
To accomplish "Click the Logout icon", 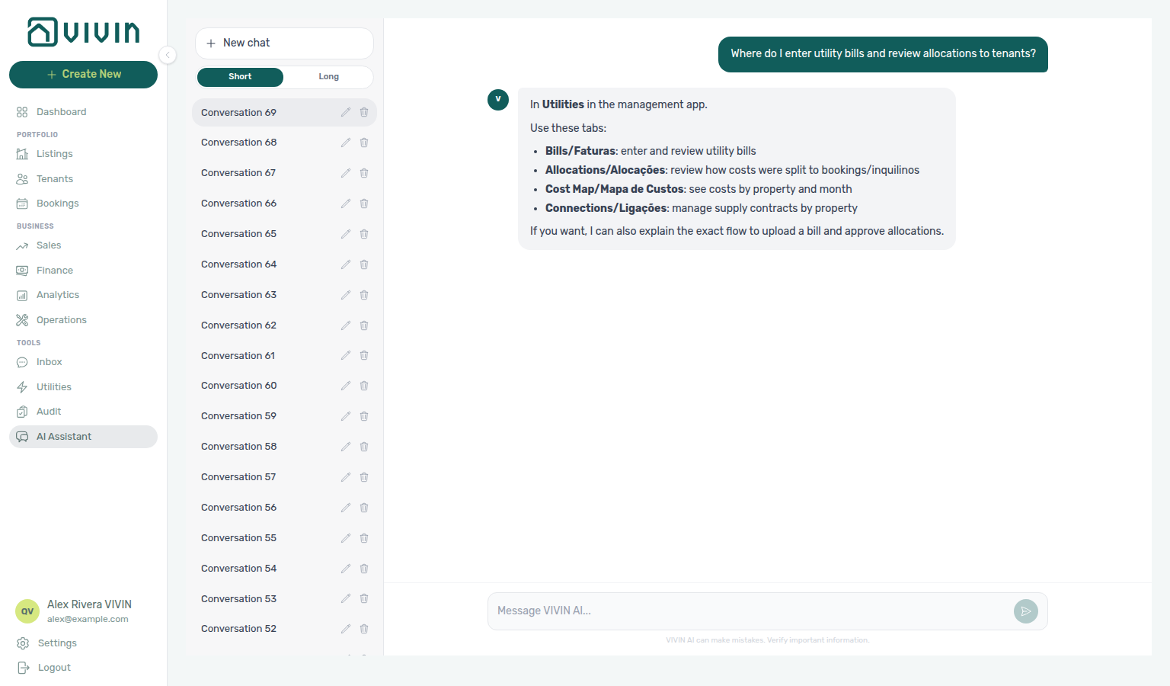I will click(x=23, y=668).
